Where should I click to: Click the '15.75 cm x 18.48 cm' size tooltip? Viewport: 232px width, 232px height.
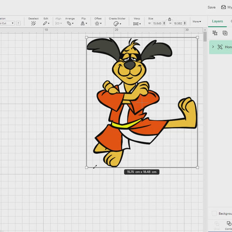(x=142, y=172)
